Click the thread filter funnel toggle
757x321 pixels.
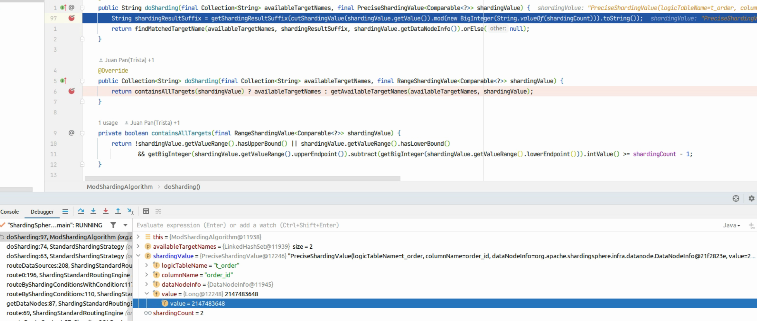click(x=113, y=225)
